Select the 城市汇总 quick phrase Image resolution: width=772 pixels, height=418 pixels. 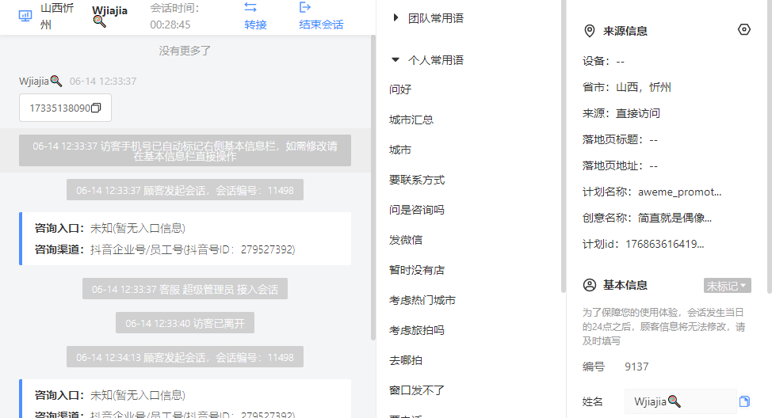pos(411,120)
